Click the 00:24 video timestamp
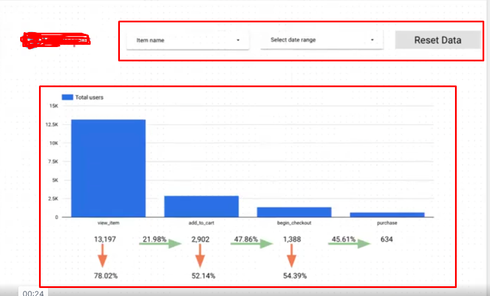This screenshot has height=296, width=490. point(32,291)
